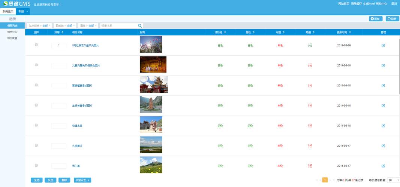Viewport: 400px width, 187px height.
Task: Open cover thumbnail of 羊托羌寨景点图片
Action: click(x=151, y=105)
